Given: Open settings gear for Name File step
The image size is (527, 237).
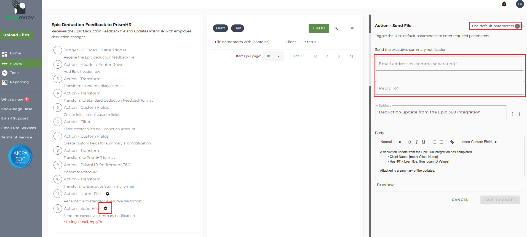Looking at the screenshot, I should pos(108,194).
